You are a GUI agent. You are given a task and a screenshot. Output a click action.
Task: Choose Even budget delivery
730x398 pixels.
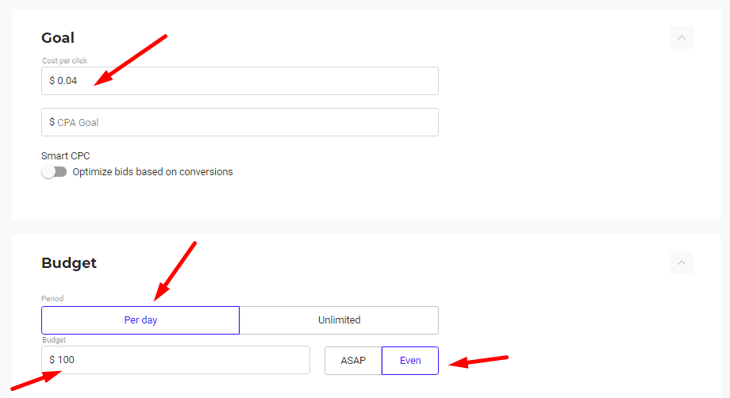tap(410, 361)
